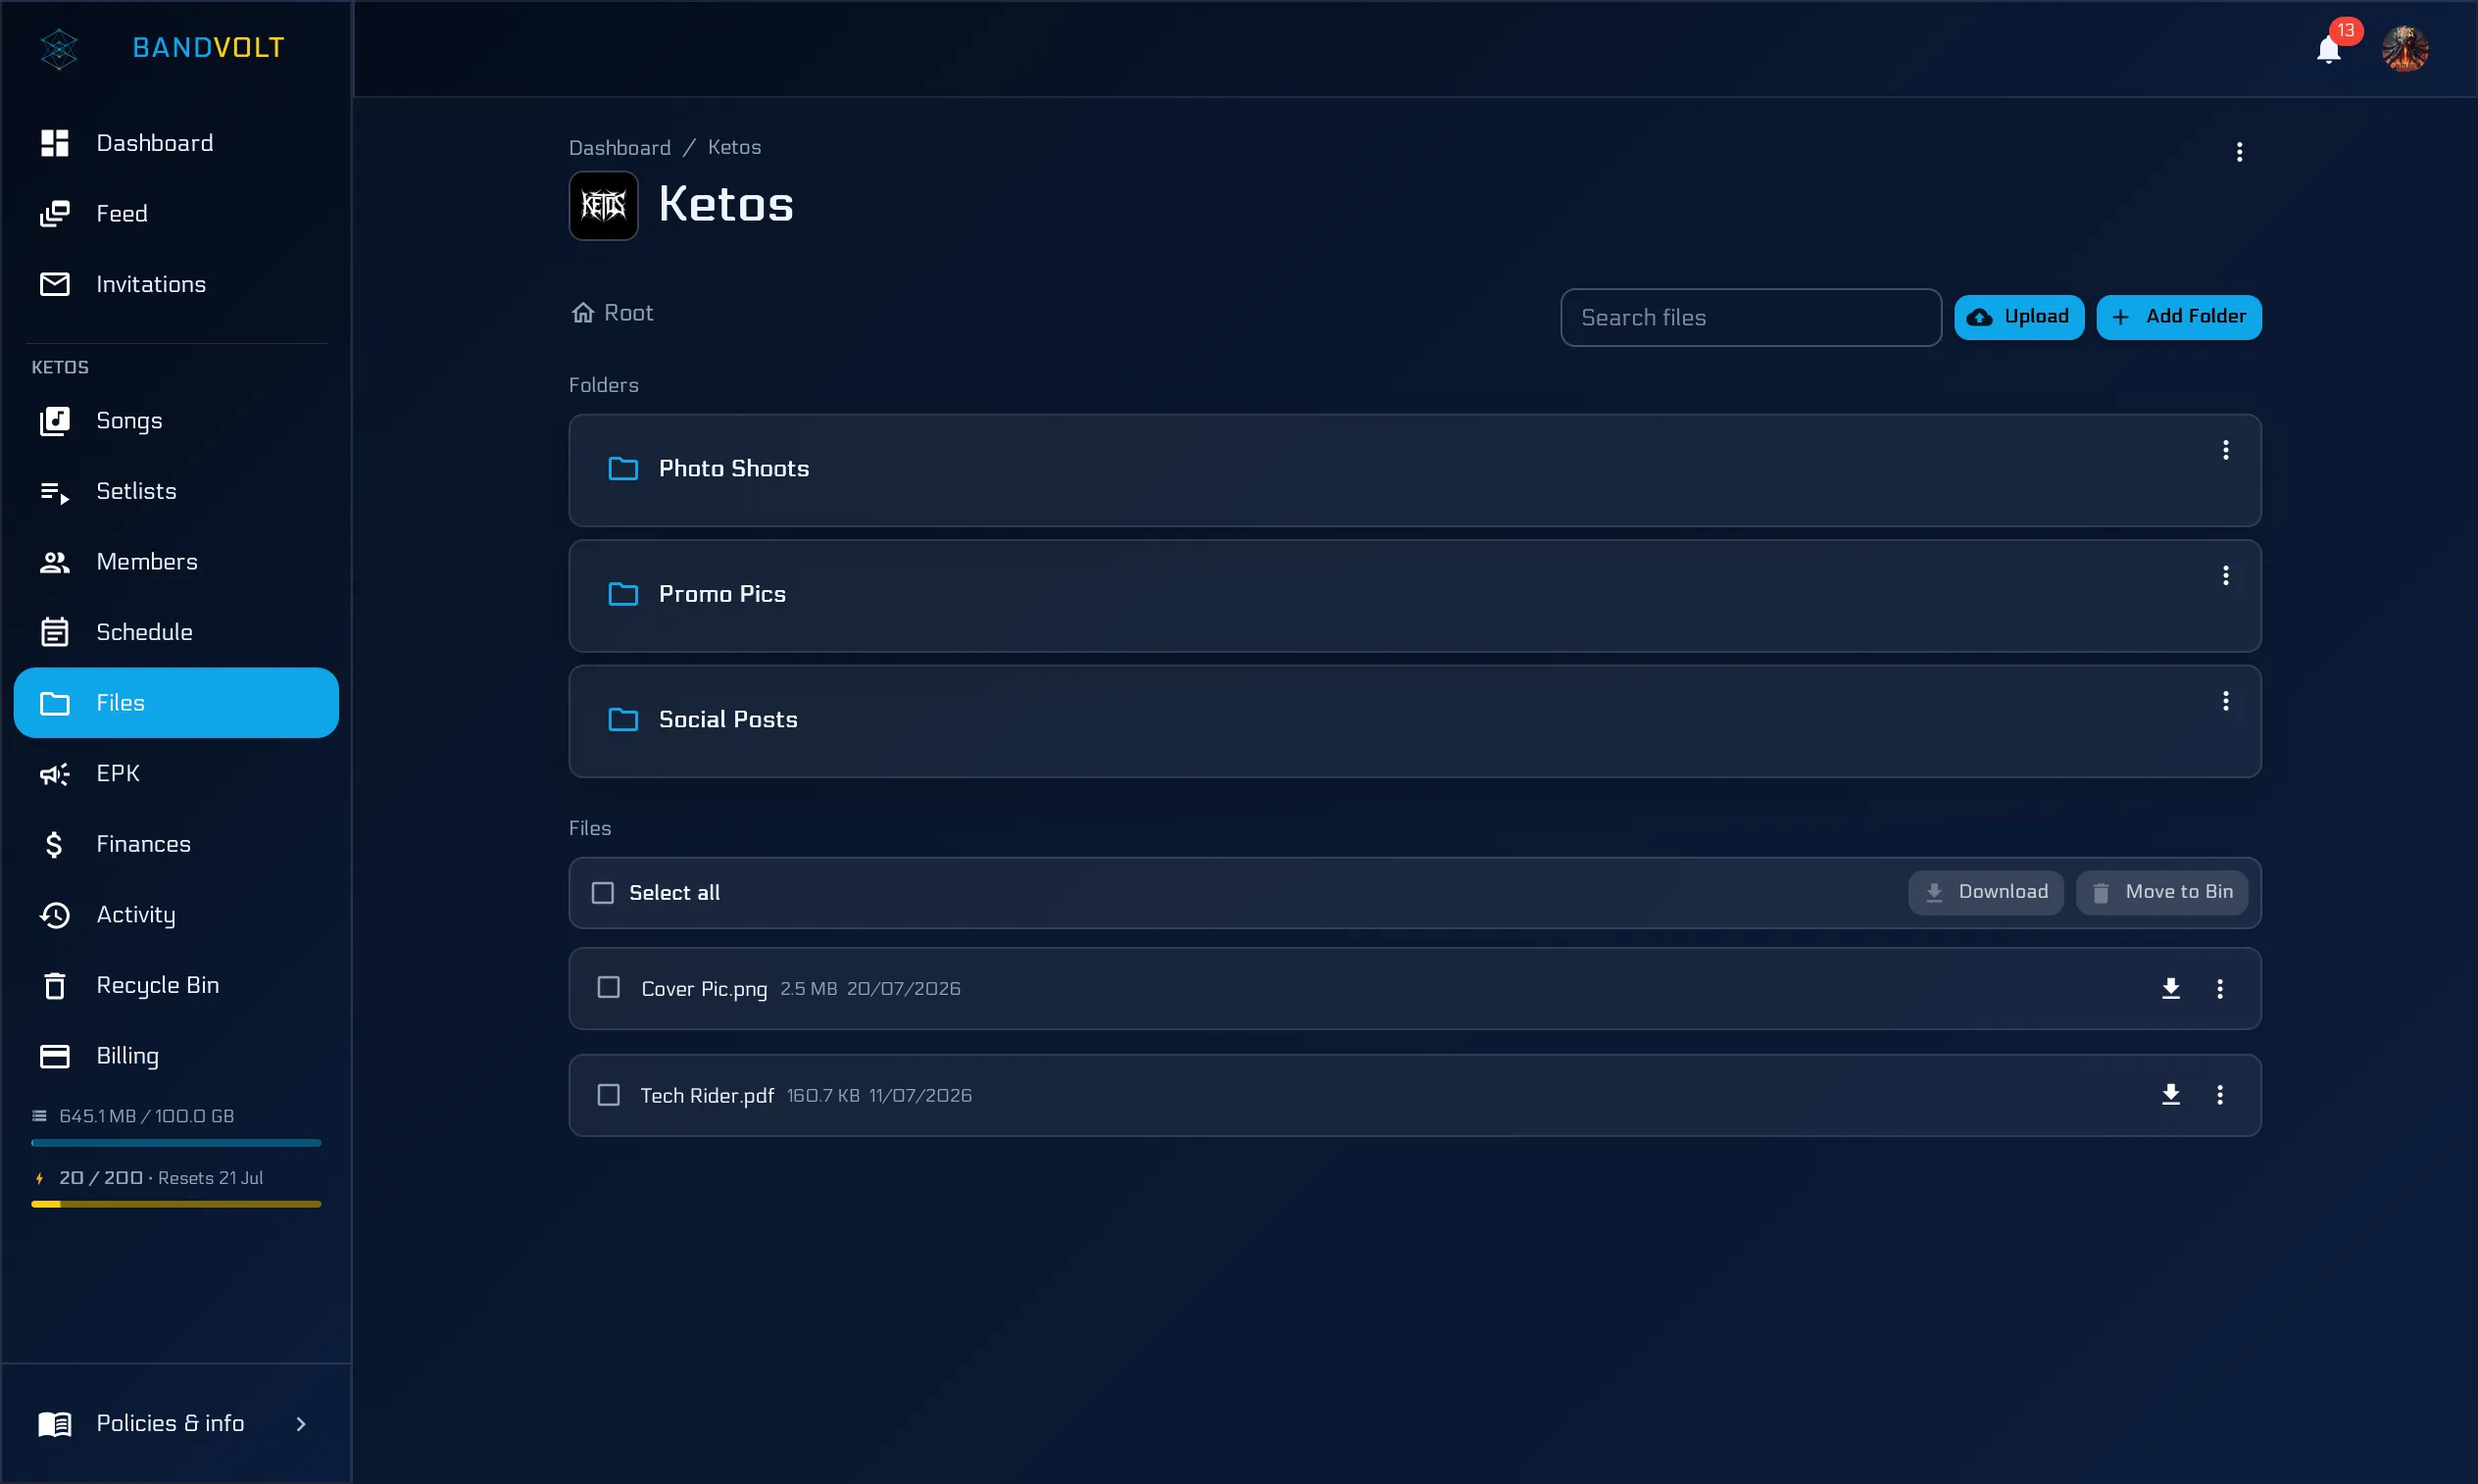Click the Add Folder button
This screenshot has width=2478, height=1484.
(2179, 317)
